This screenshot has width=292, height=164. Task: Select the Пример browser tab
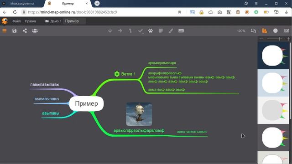coord(68,4)
